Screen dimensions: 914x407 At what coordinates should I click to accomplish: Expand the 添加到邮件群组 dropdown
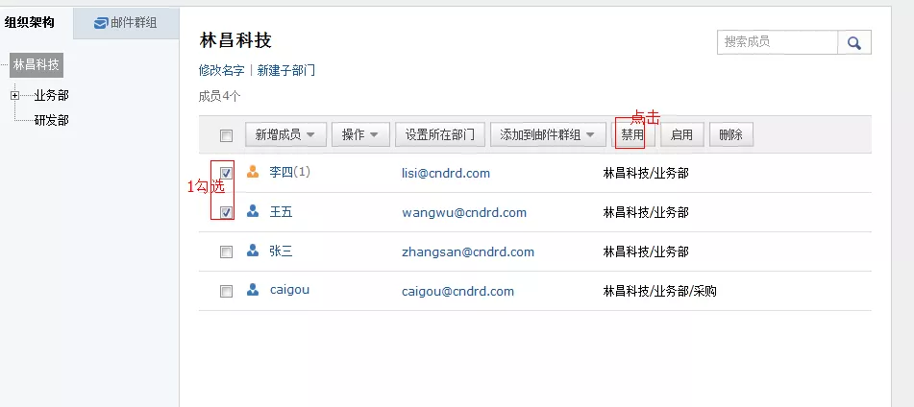click(x=547, y=134)
